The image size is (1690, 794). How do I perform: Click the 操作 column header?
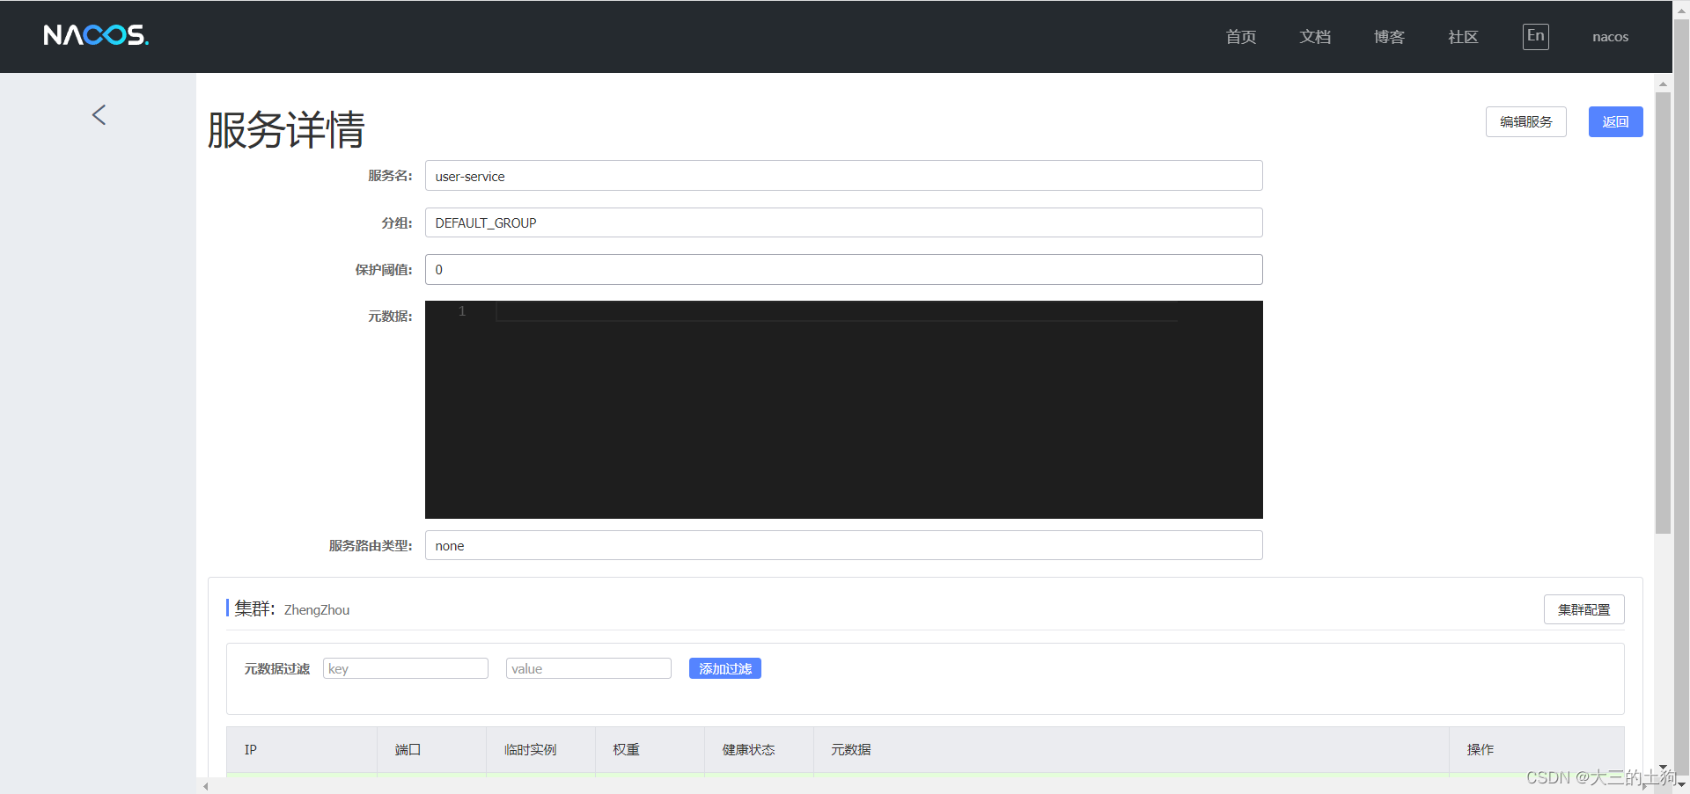click(x=1537, y=750)
